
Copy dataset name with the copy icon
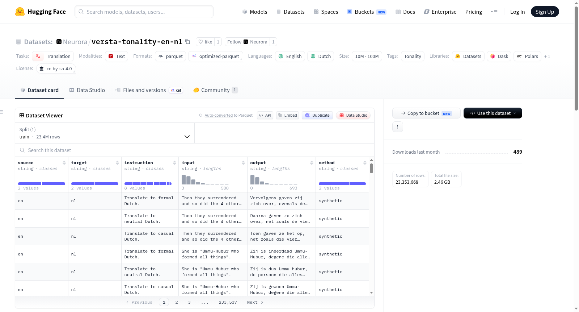click(x=187, y=42)
